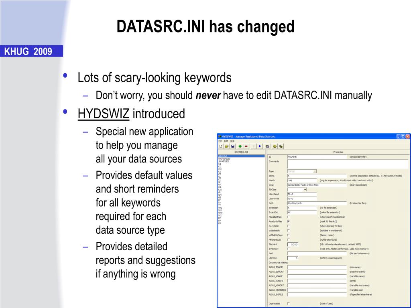Open the TSClass dropdown
This screenshot has height=308, width=411.
coord(305,190)
